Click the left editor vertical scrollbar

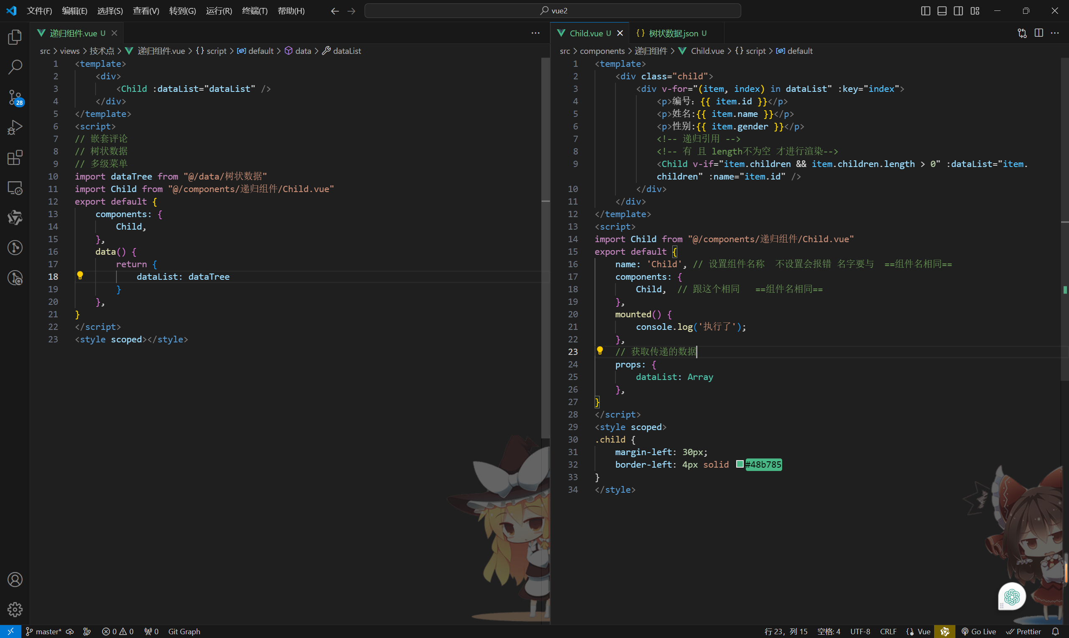[x=545, y=248]
